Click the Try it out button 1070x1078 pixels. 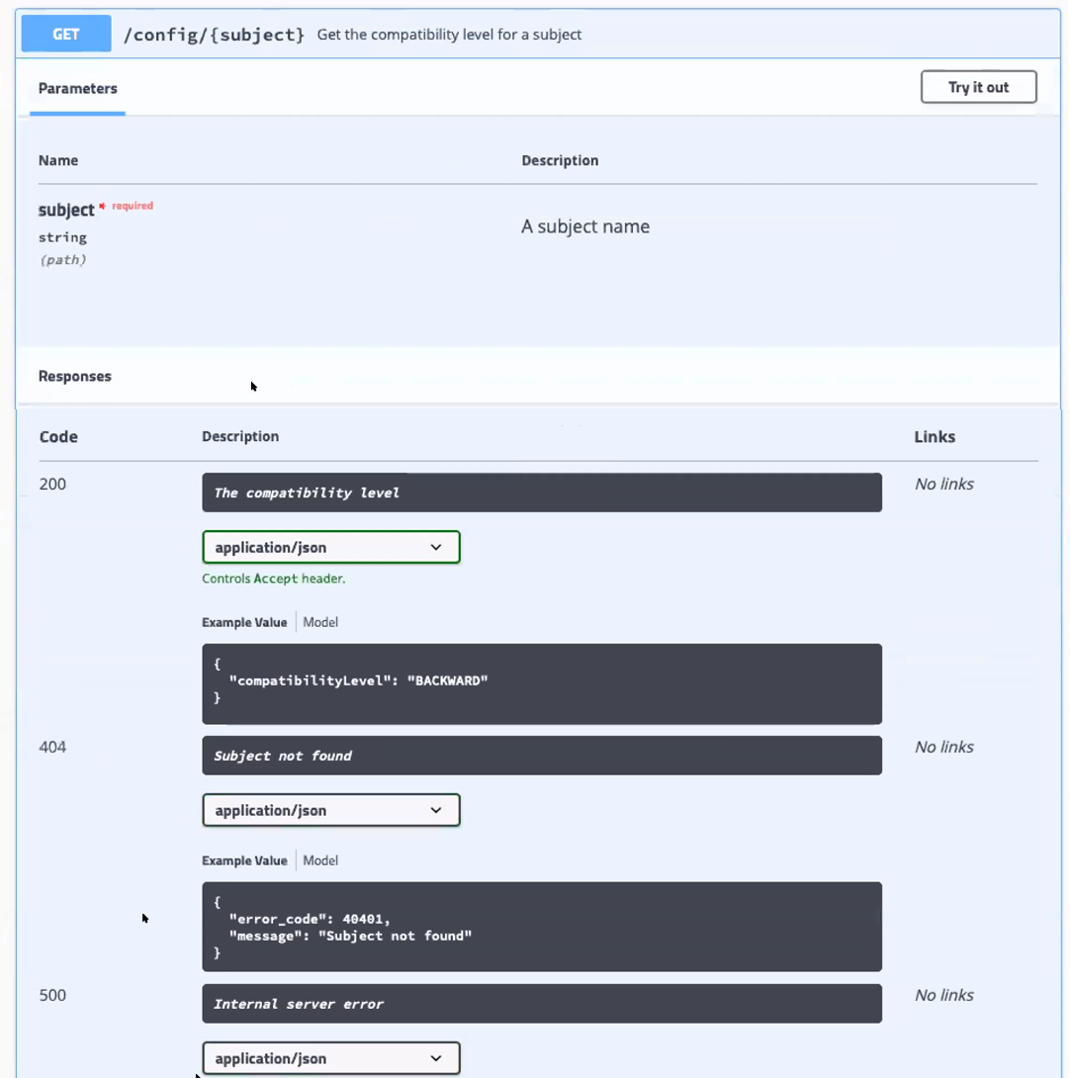click(978, 87)
